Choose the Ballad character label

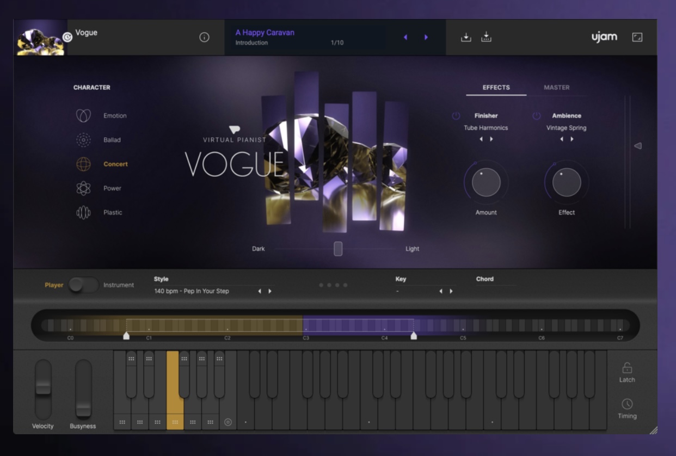coord(112,140)
